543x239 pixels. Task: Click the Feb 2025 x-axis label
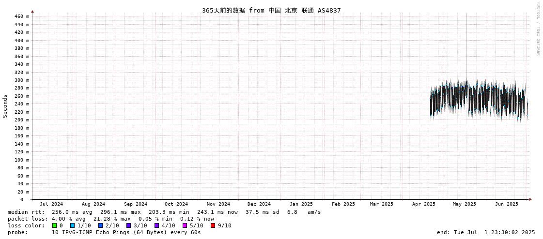coord(343,204)
